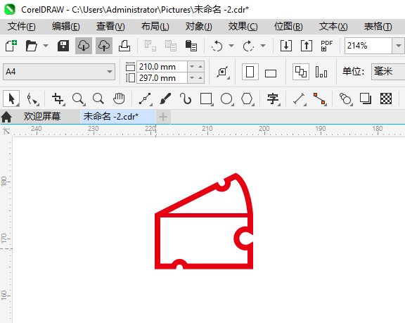This screenshot has width=405, height=323.
Task: Decrease page height with down stepper
Action: pyautogui.click(x=192, y=77)
